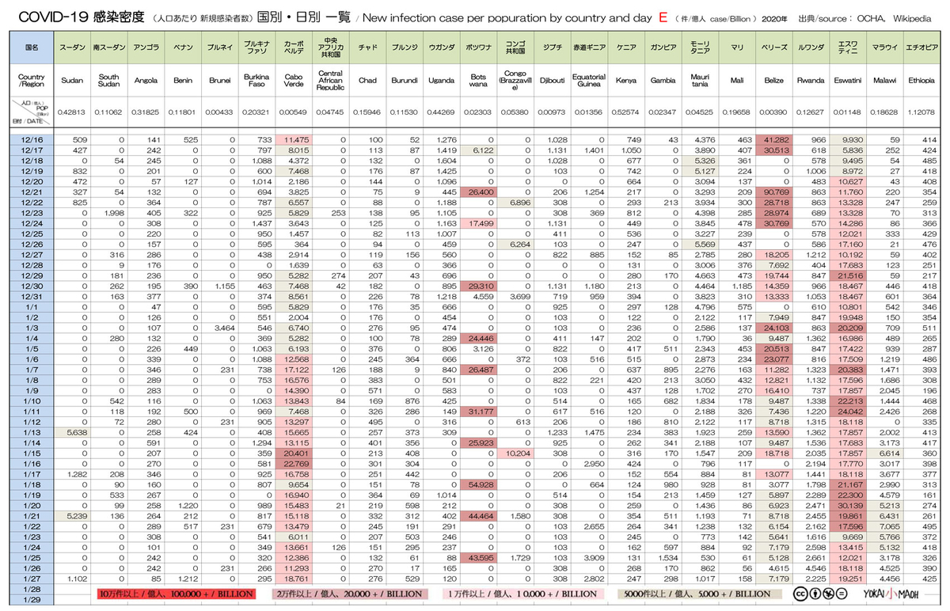
Task: Select the 'Uganda' column header
Action: point(441,81)
